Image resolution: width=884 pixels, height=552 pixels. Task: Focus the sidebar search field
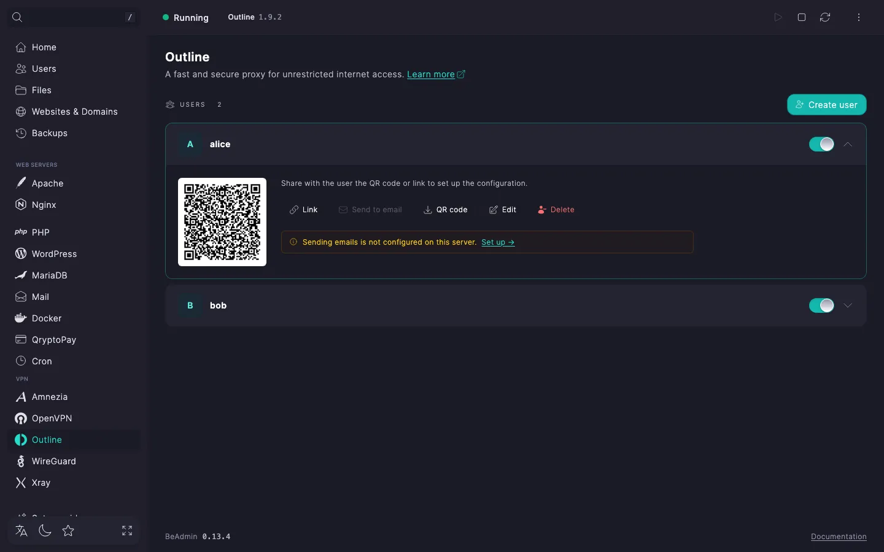pyautogui.click(x=74, y=17)
